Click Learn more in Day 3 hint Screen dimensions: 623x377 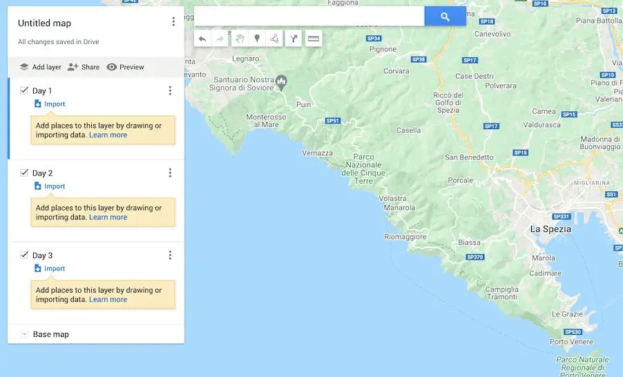[108, 300]
